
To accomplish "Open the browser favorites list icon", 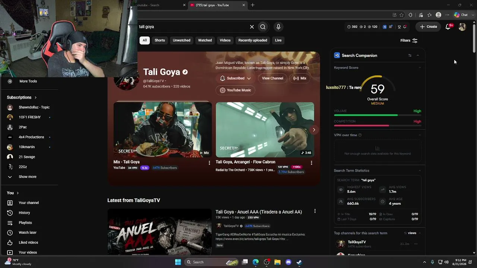I will click(430, 15).
